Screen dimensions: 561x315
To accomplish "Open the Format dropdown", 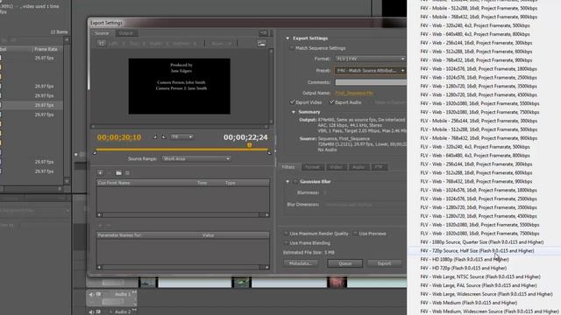I will (x=370, y=59).
